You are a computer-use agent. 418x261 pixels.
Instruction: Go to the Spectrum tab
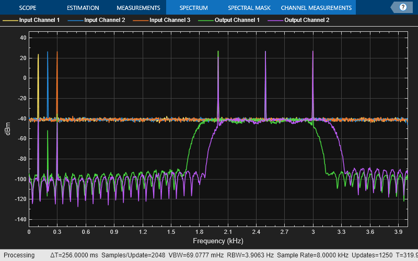[x=193, y=8]
